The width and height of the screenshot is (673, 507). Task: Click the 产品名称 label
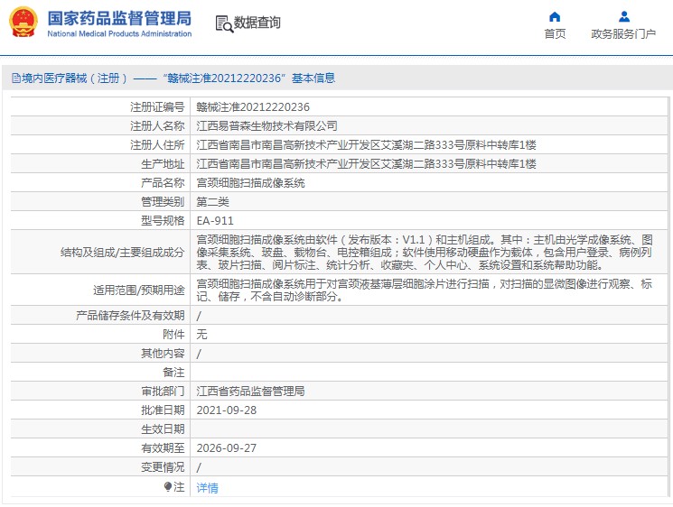(x=164, y=183)
